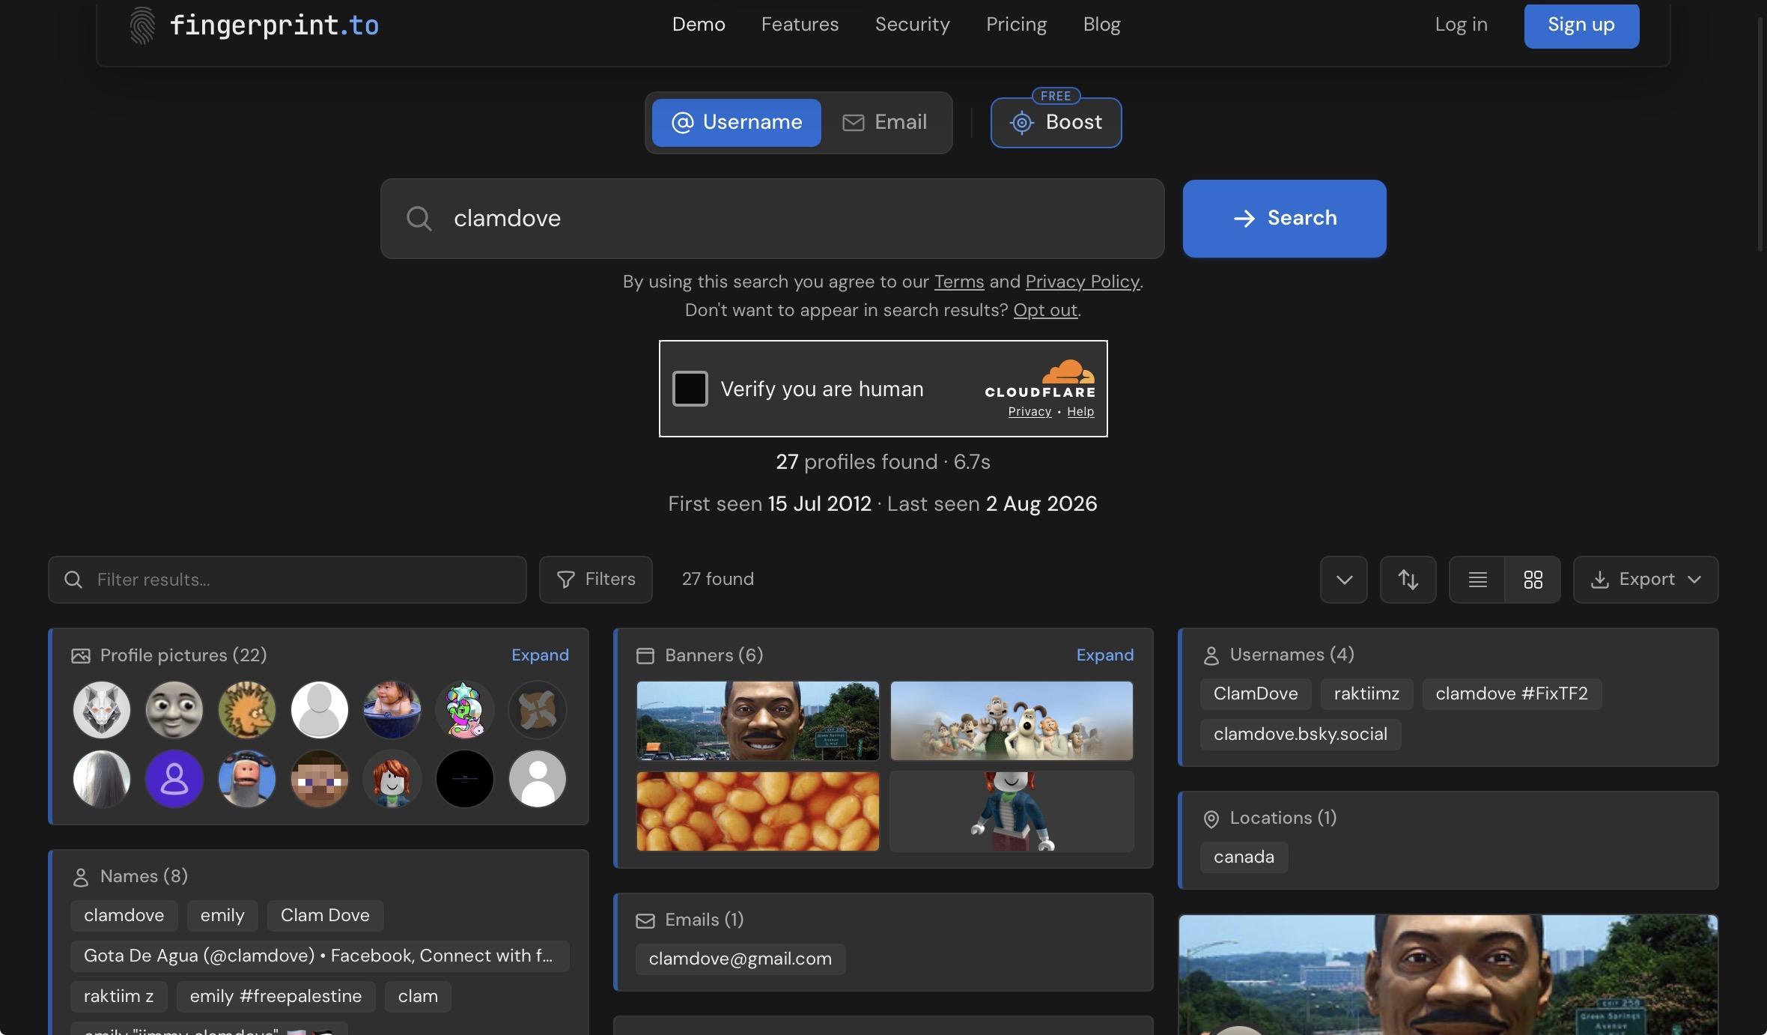1767x1035 pixels.
Task: Open Cloudflare Help link
Action: point(1080,411)
